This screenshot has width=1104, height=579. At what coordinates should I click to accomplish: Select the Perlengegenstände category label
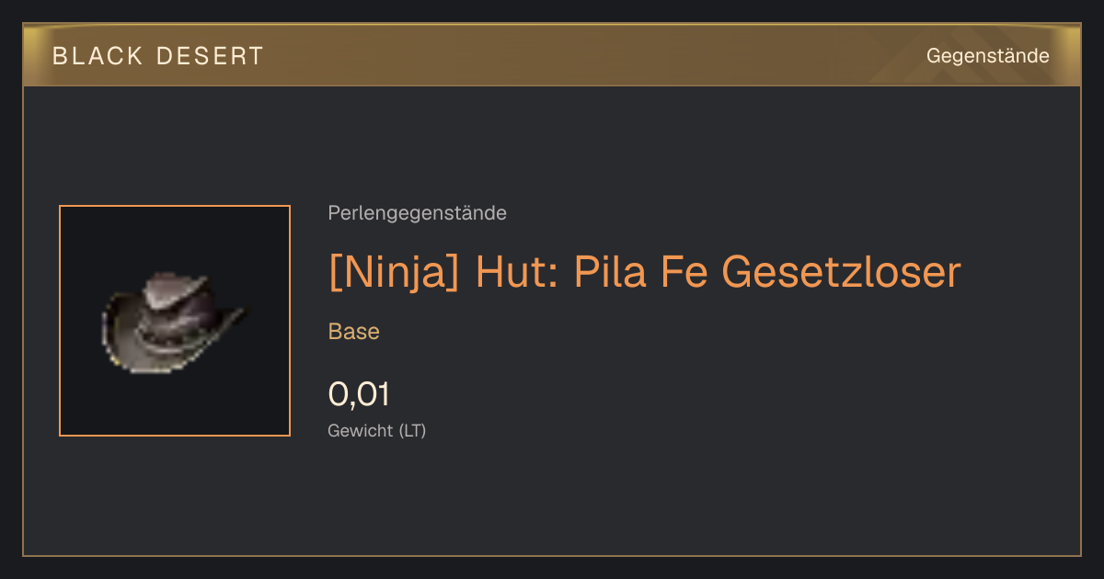[x=417, y=213]
